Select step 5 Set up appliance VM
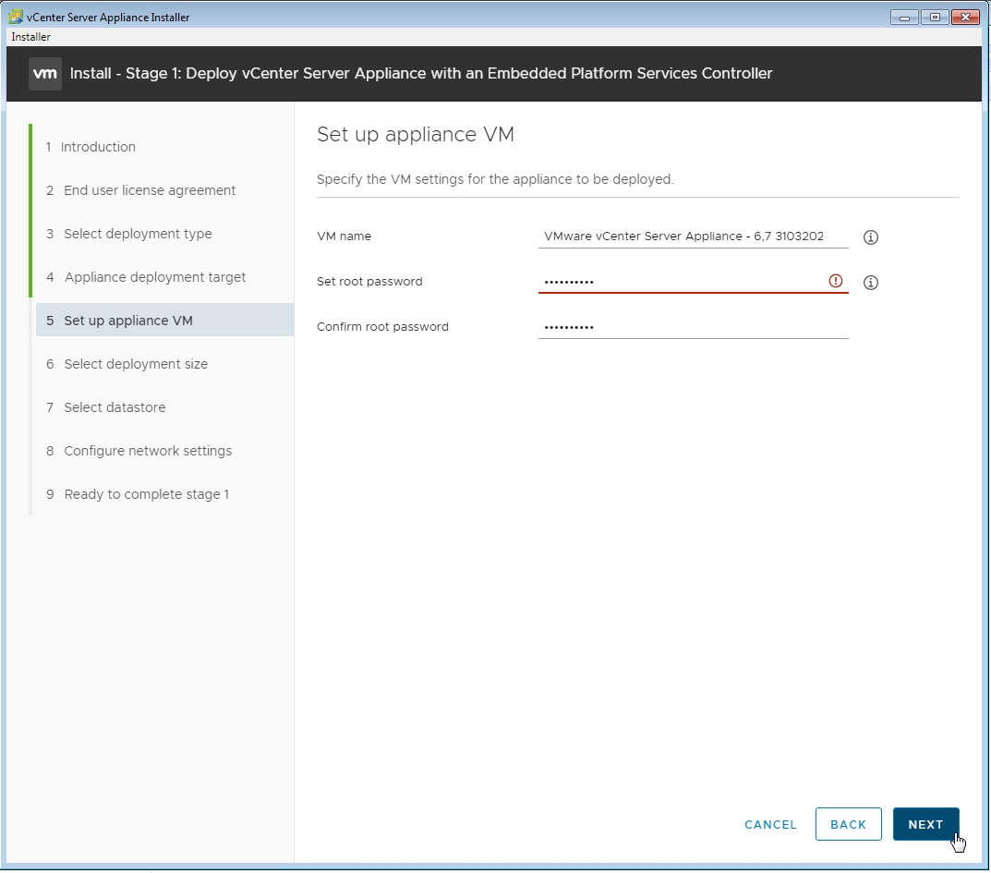Screen dimensions: 991x873 pyautogui.click(x=128, y=321)
